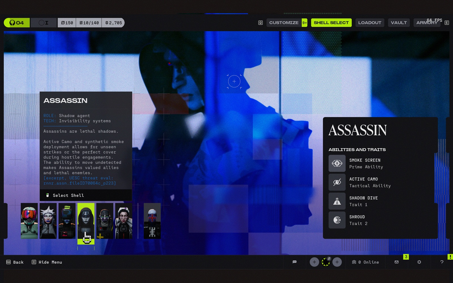Select the Active Camo ability icon
Image resolution: width=453 pixels, height=283 pixels.
tap(337, 182)
